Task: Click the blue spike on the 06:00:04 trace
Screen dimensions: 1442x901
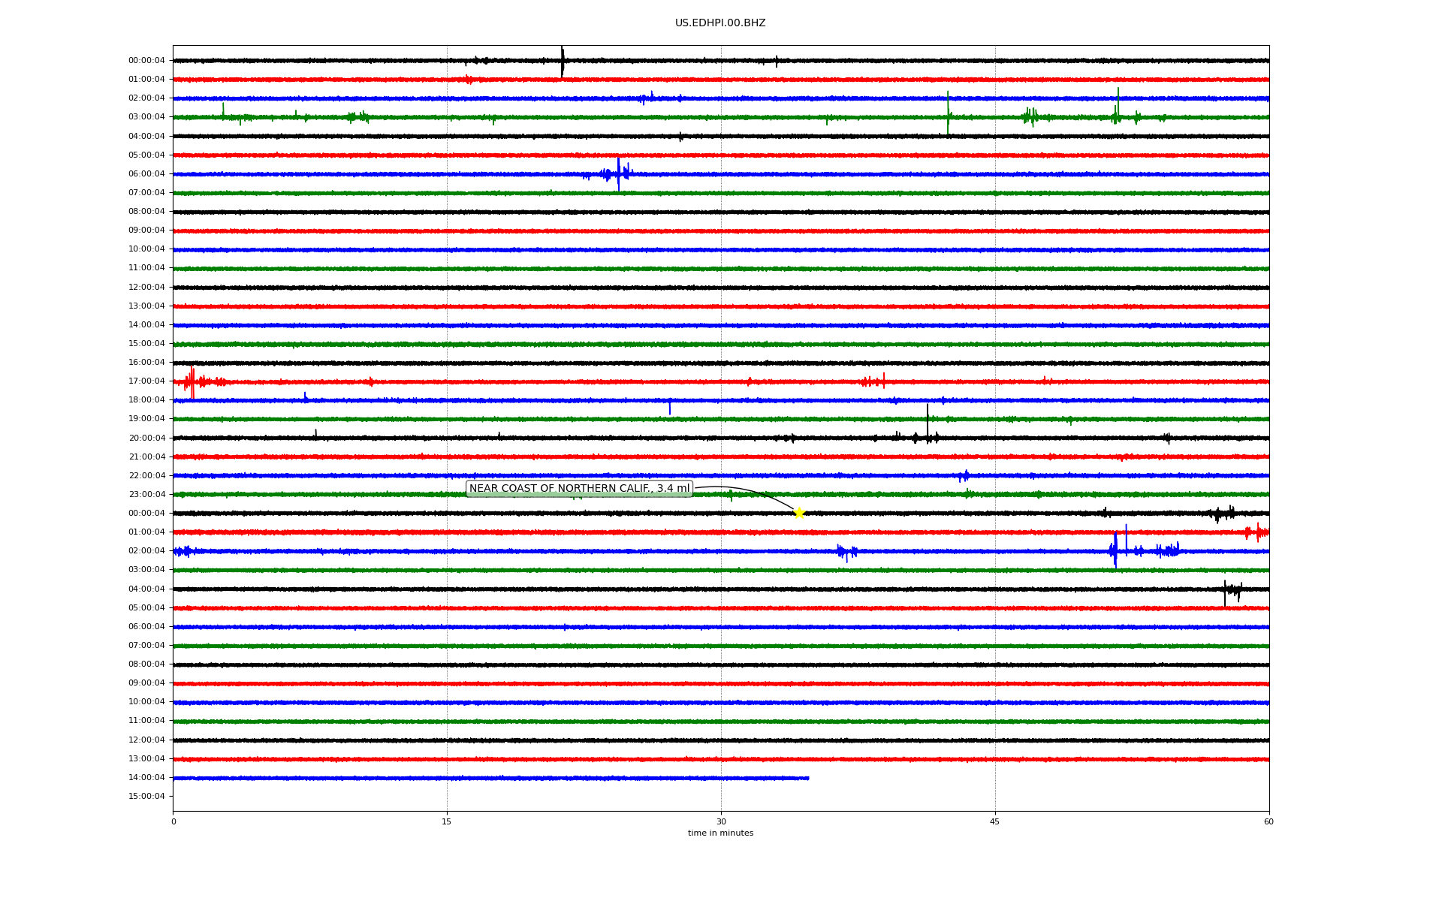Action: tap(619, 173)
